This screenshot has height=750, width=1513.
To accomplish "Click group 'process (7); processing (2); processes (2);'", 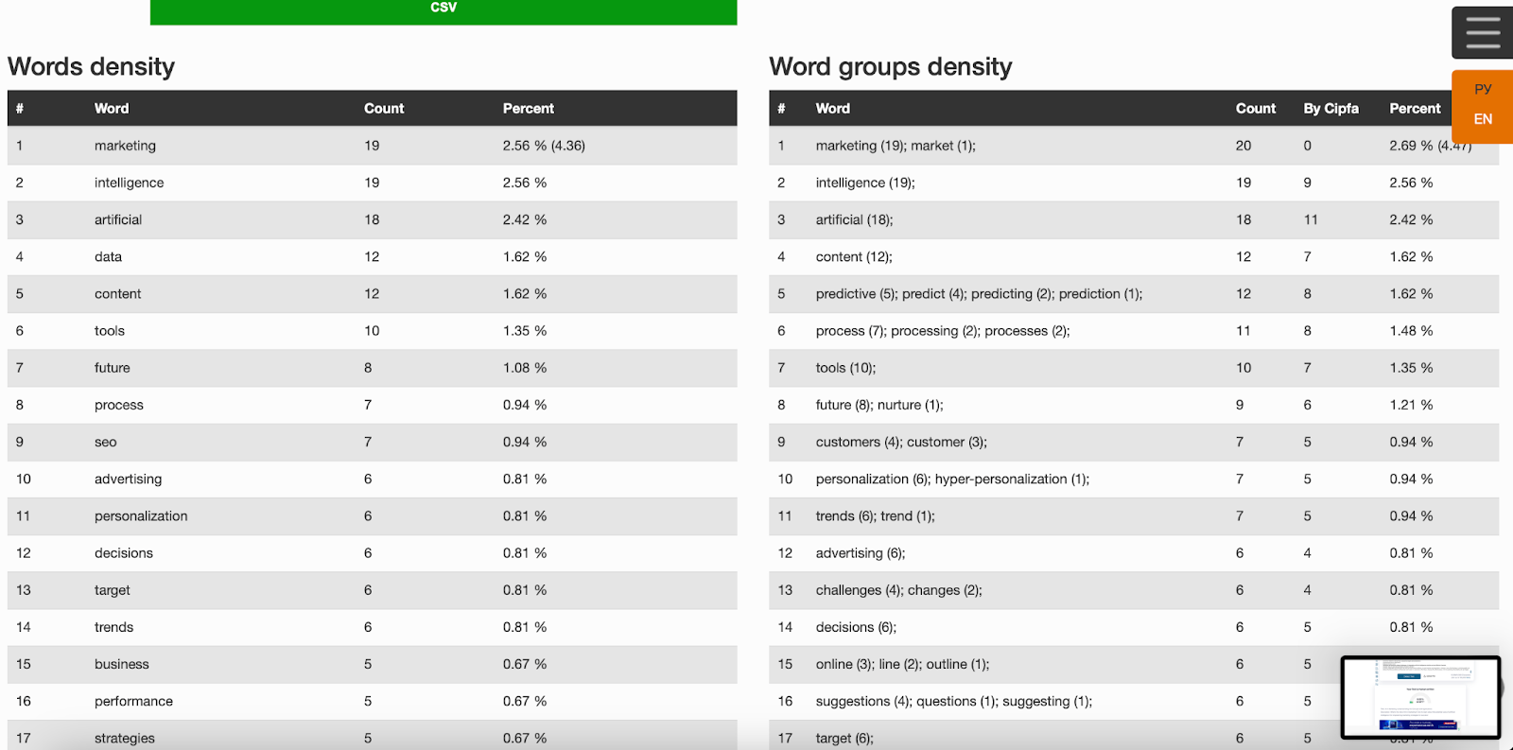I will point(943,331).
